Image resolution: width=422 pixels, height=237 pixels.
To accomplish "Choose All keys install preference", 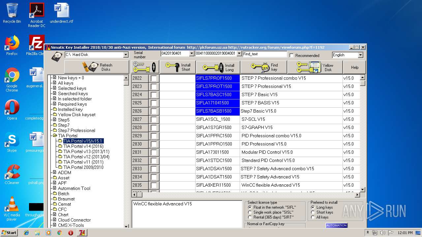I will click(x=313, y=217).
